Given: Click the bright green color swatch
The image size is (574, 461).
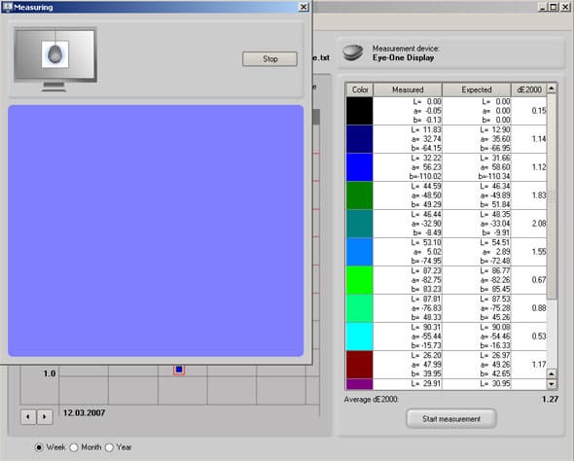Looking at the screenshot, I should [360, 280].
